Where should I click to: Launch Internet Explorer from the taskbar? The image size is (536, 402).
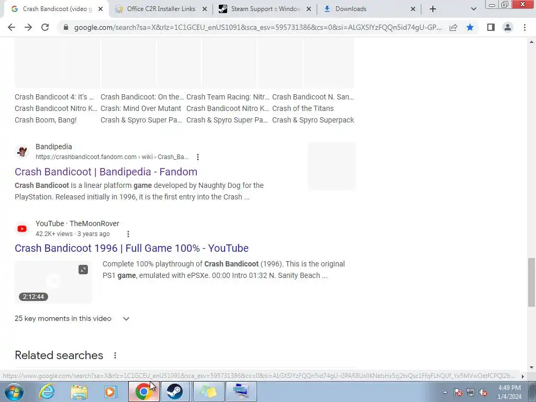coord(47,392)
